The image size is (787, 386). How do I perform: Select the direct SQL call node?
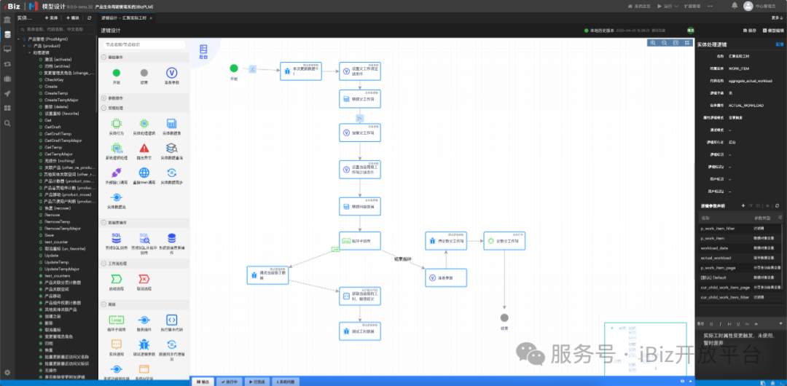(117, 237)
